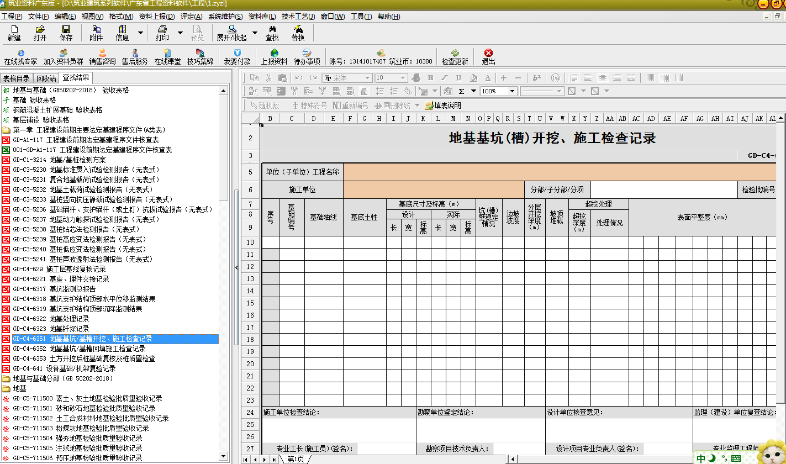Click the 退出 exit button
The image size is (786, 464).
coord(488,56)
